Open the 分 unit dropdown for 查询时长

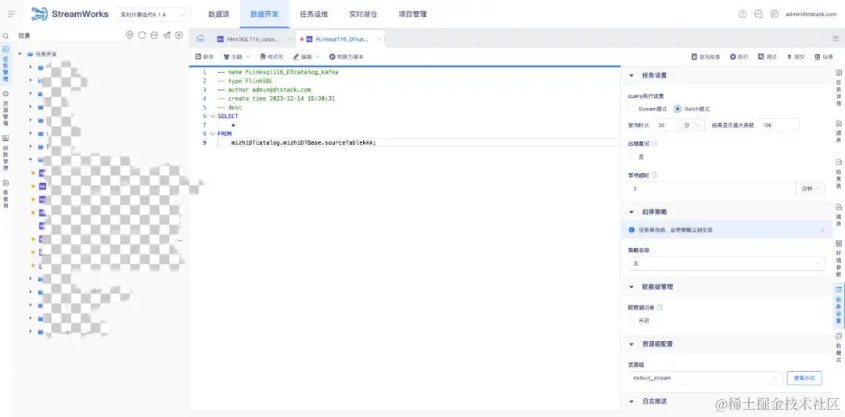[x=692, y=125]
